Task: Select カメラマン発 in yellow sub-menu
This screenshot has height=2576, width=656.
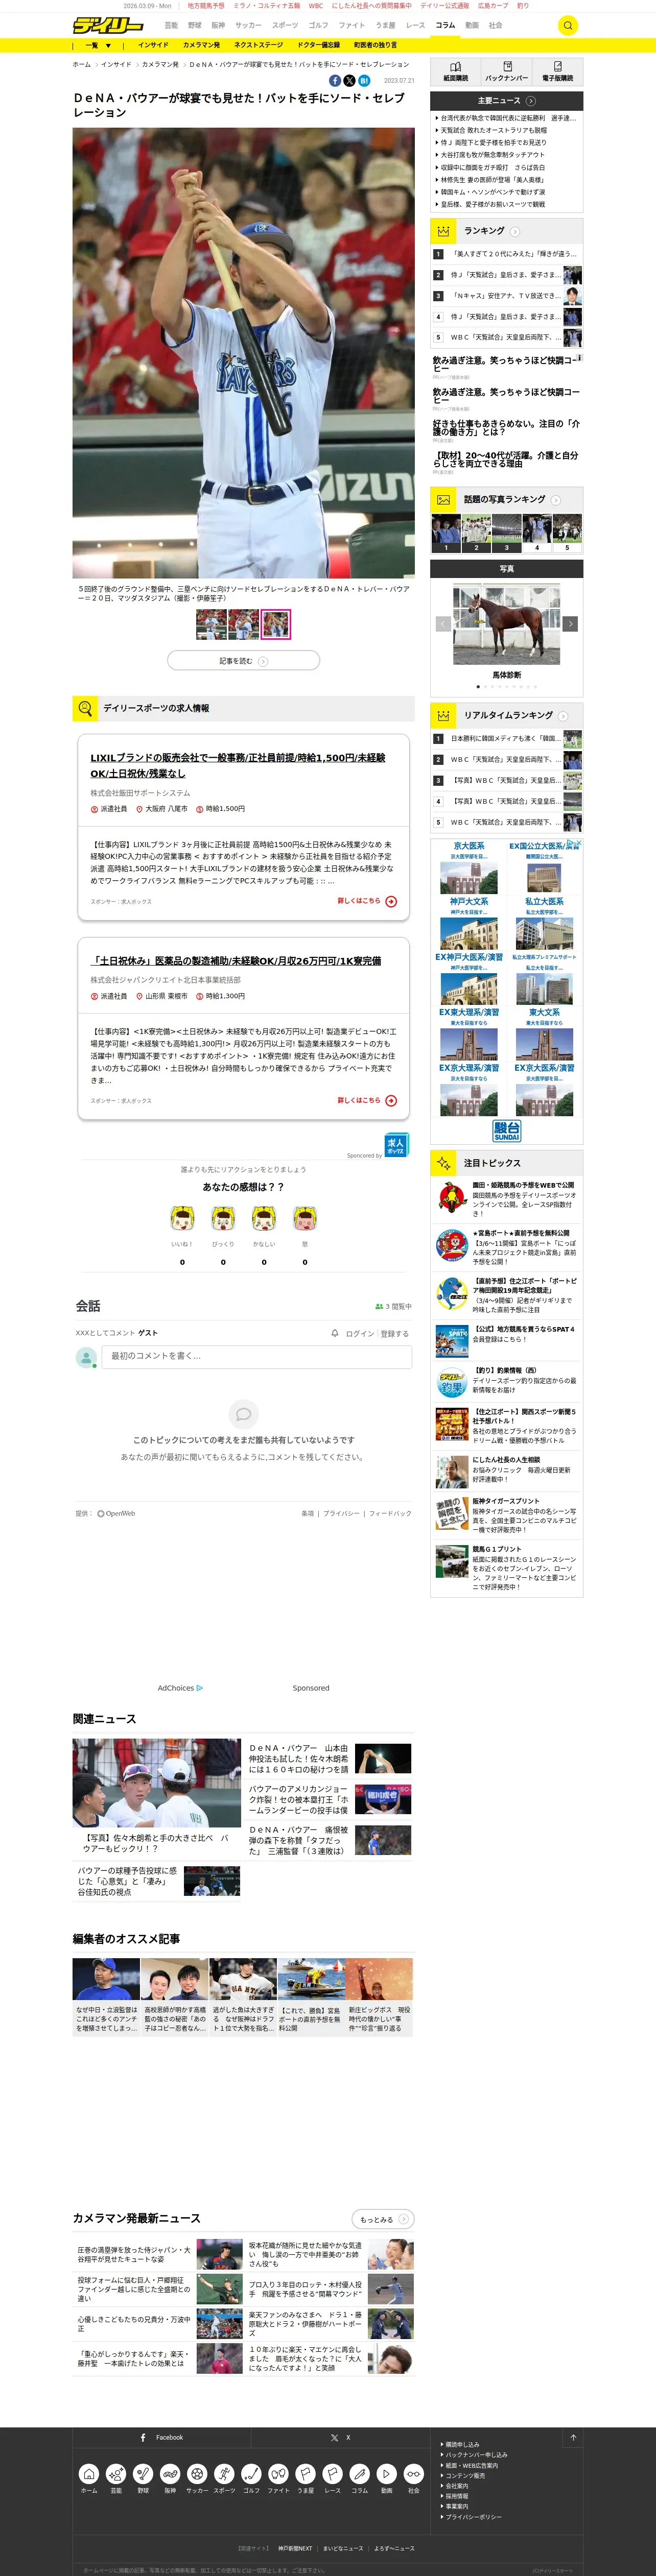Action: click(201, 45)
